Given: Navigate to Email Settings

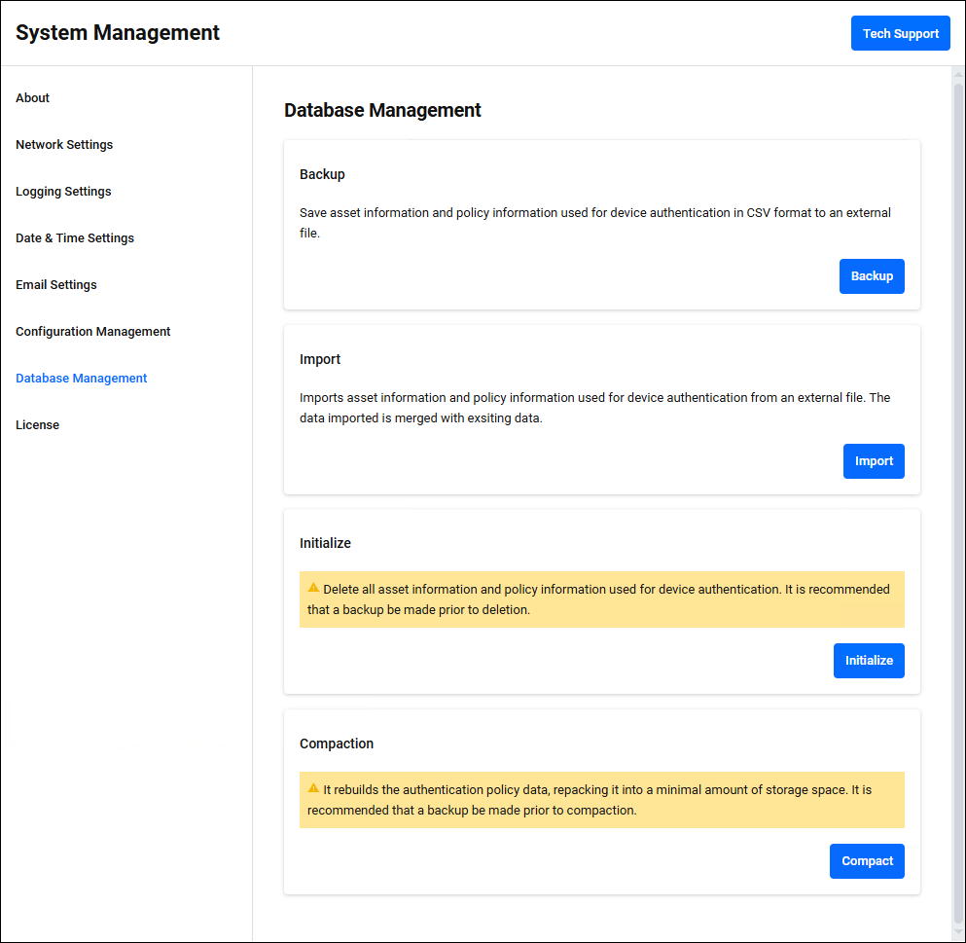Looking at the screenshot, I should 56,285.
